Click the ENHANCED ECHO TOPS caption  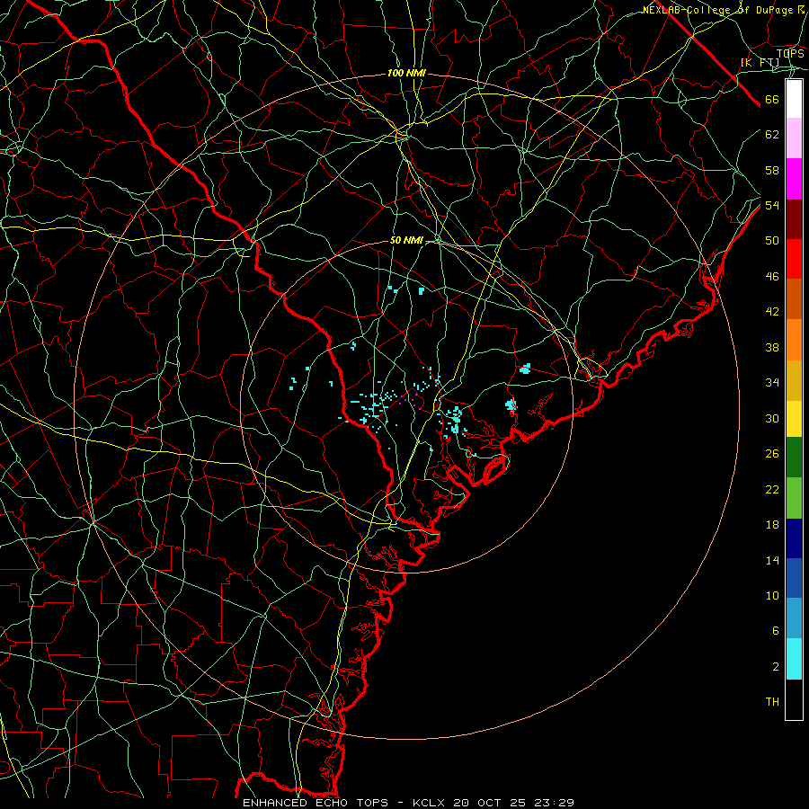click(x=316, y=803)
